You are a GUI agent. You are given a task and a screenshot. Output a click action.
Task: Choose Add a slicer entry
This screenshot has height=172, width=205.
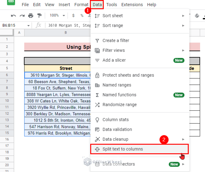point(140,60)
